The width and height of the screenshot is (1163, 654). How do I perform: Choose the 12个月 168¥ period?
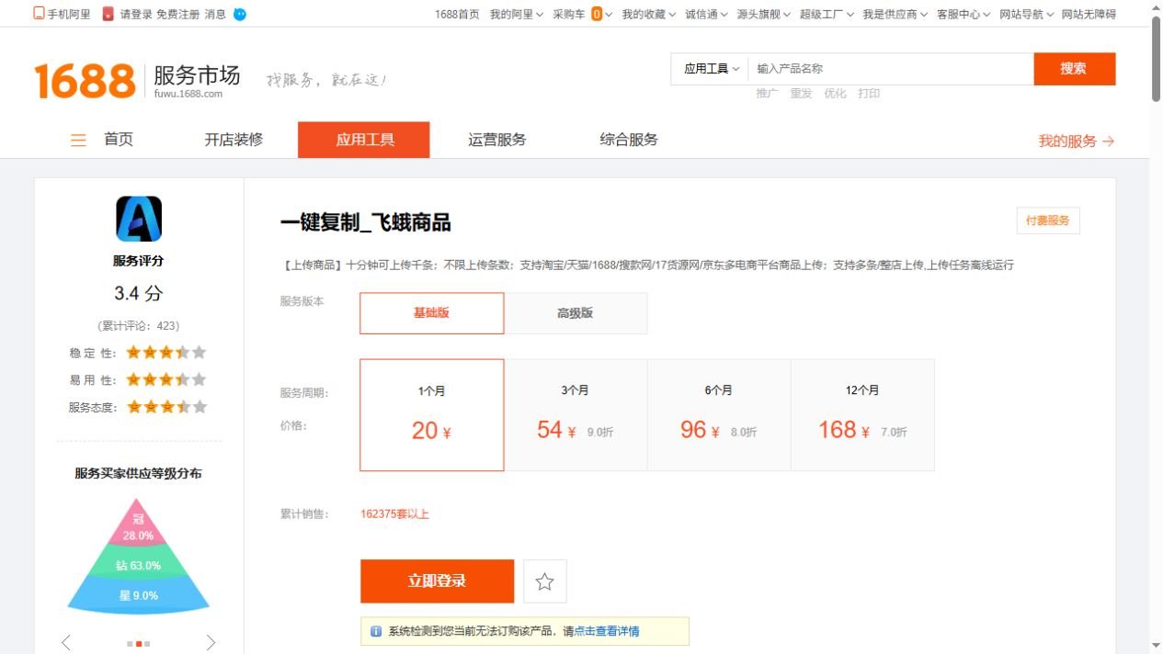862,415
